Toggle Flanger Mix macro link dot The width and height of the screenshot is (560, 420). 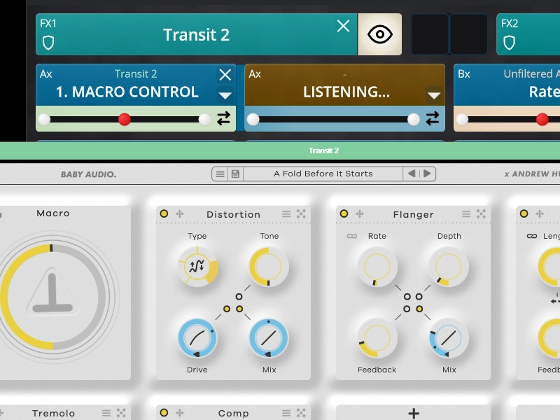coord(419,309)
